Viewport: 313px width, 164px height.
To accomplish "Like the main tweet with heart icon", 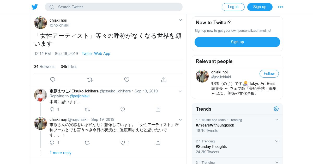I will click(x=127, y=80).
